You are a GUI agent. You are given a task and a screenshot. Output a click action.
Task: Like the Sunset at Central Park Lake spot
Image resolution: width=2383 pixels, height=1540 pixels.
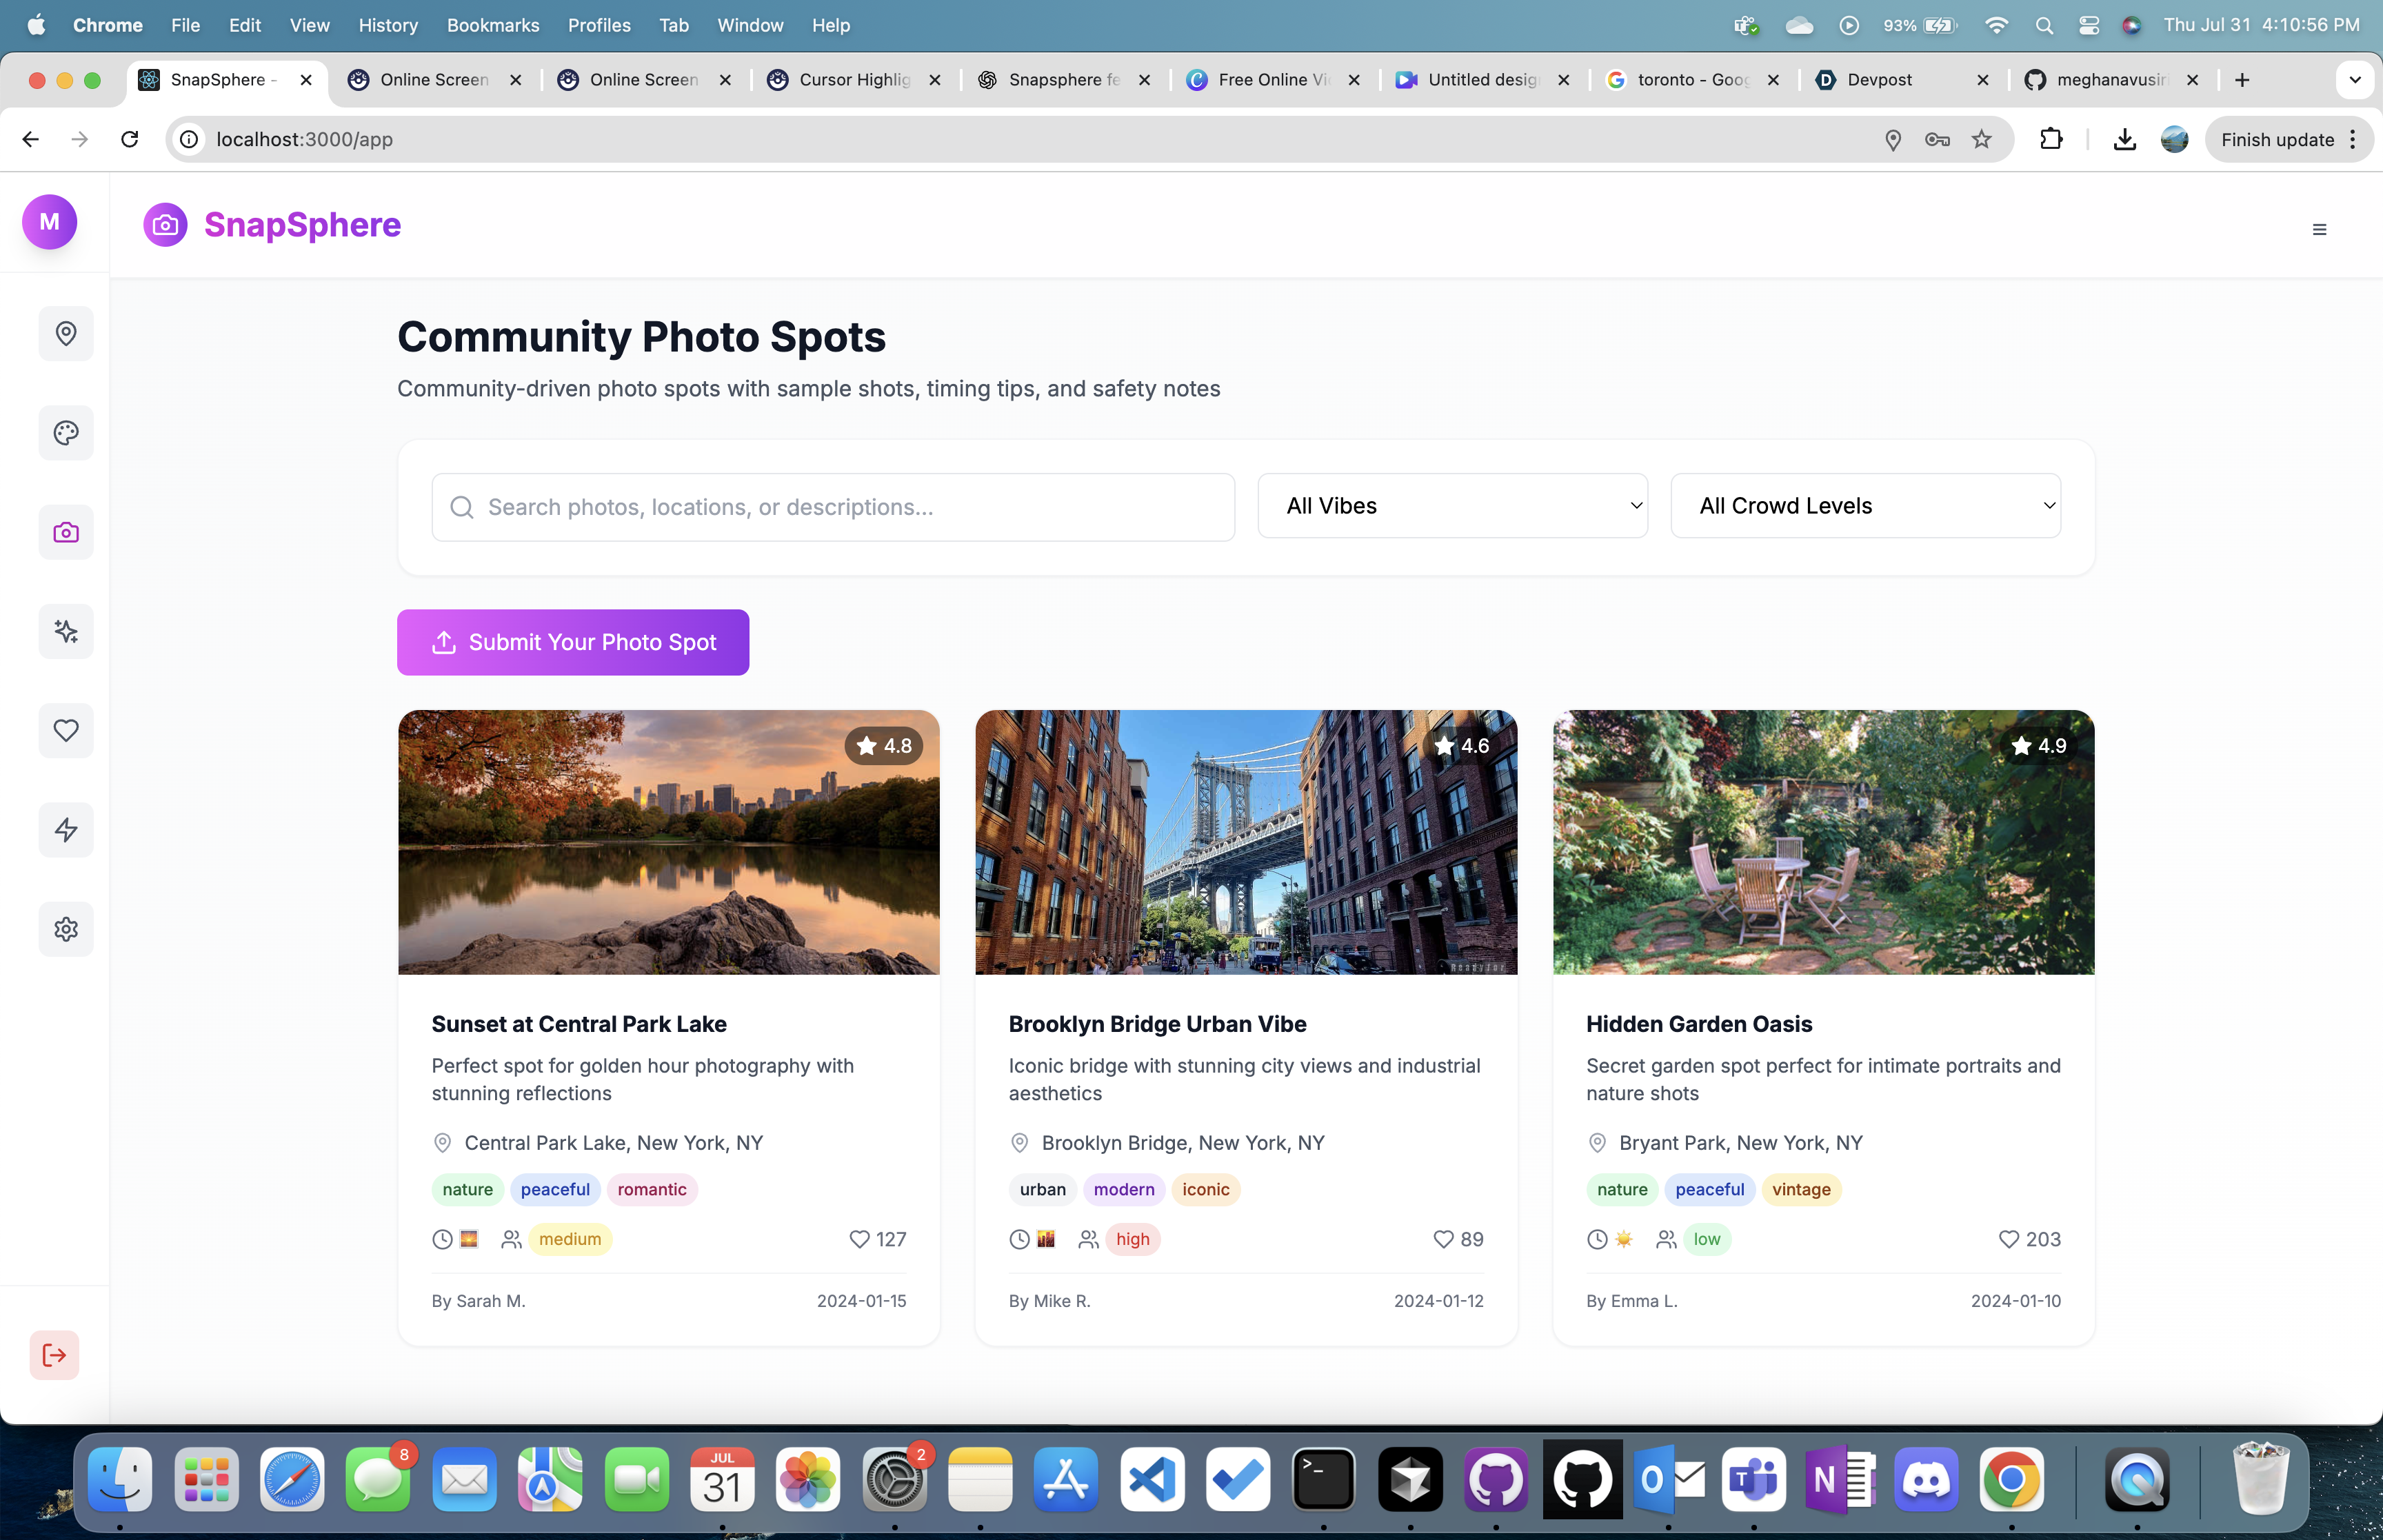point(859,1239)
